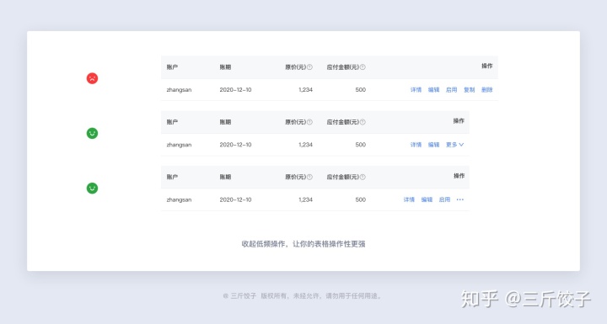Click the green smiley beside the 更多 table
607x324 pixels.
(92, 134)
